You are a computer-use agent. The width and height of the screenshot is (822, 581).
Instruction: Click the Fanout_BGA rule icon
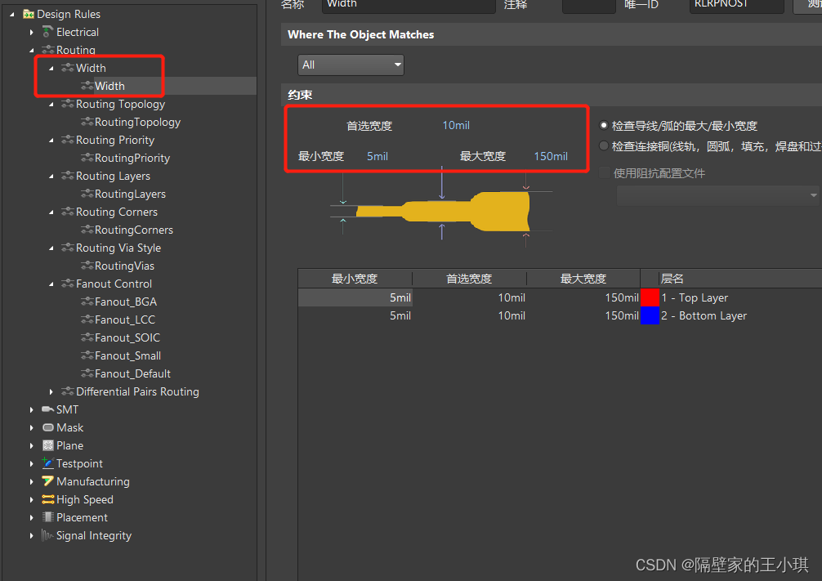[87, 302]
